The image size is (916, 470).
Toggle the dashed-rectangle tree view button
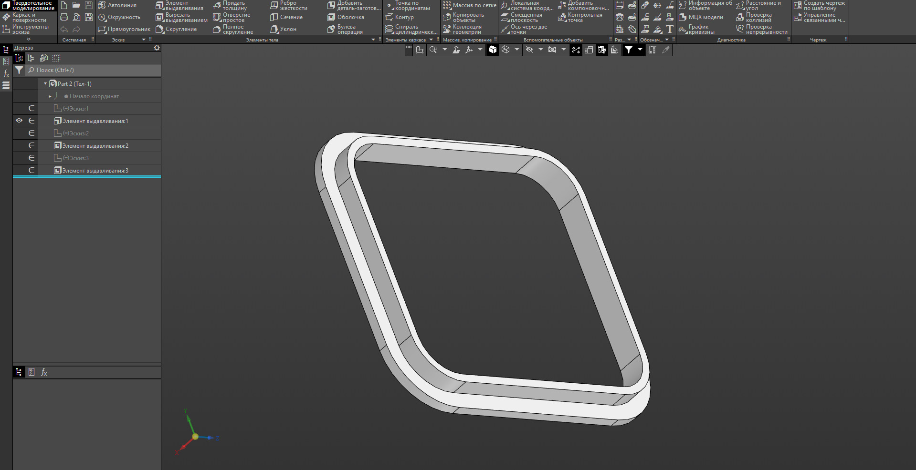tap(56, 58)
